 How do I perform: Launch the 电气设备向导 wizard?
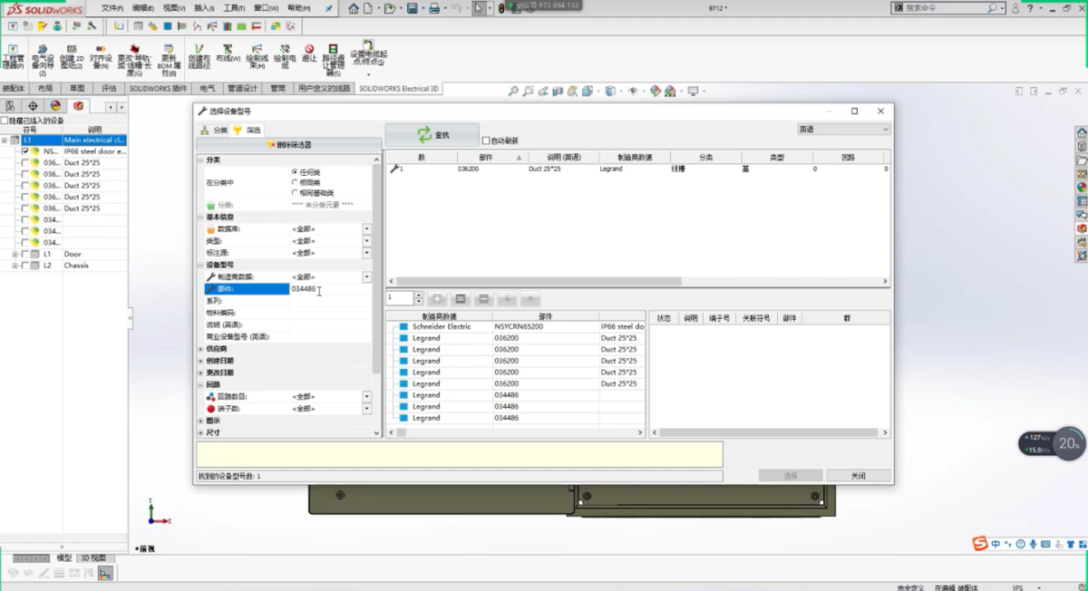click(42, 59)
